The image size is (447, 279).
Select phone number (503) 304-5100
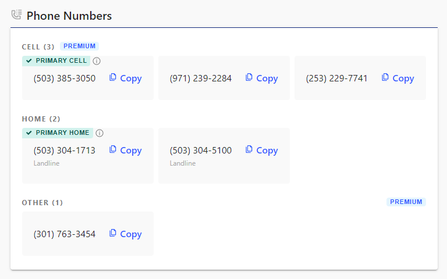point(201,151)
